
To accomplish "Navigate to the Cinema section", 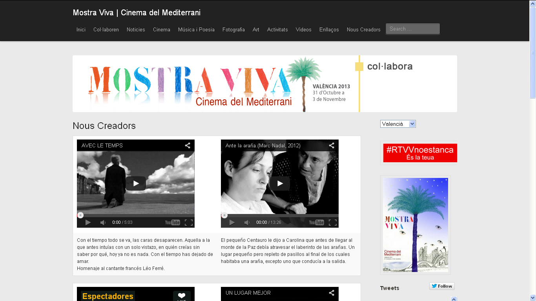I will (x=162, y=29).
